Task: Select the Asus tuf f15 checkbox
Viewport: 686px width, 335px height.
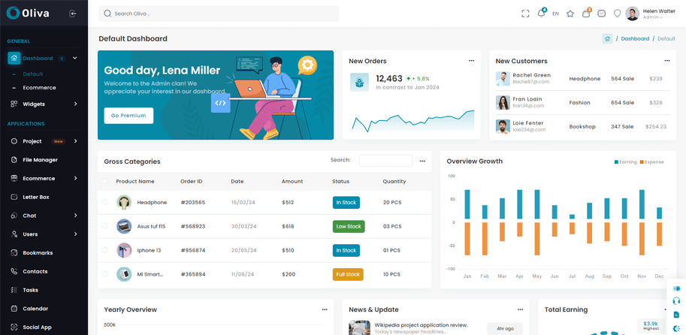Action: tap(105, 226)
